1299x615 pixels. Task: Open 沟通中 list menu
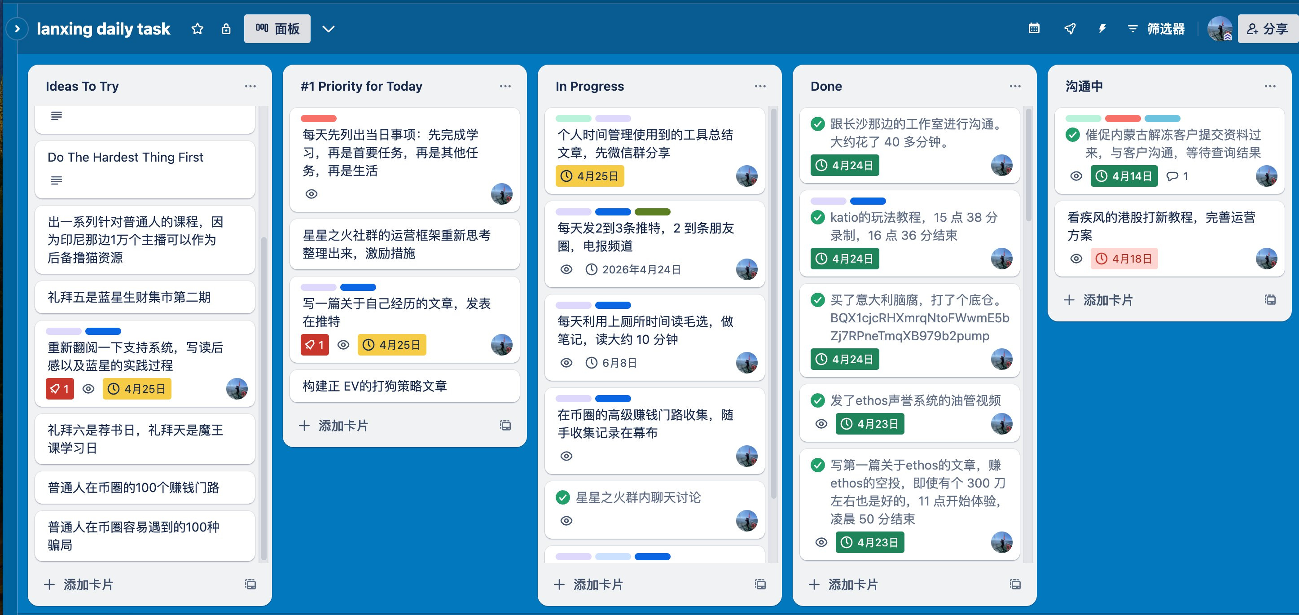[1270, 86]
